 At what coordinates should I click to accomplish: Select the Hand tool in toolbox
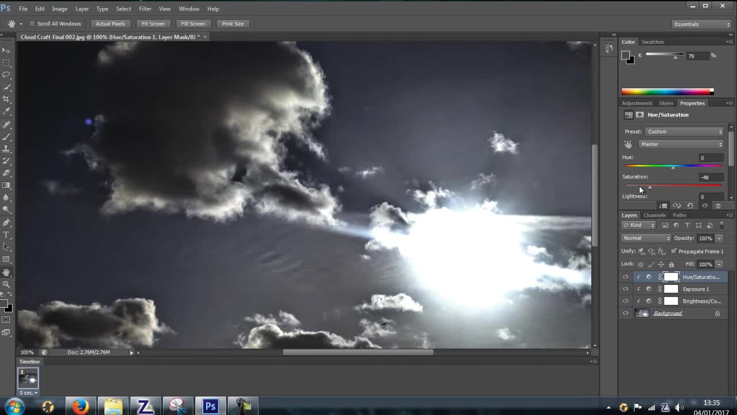point(6,272)
